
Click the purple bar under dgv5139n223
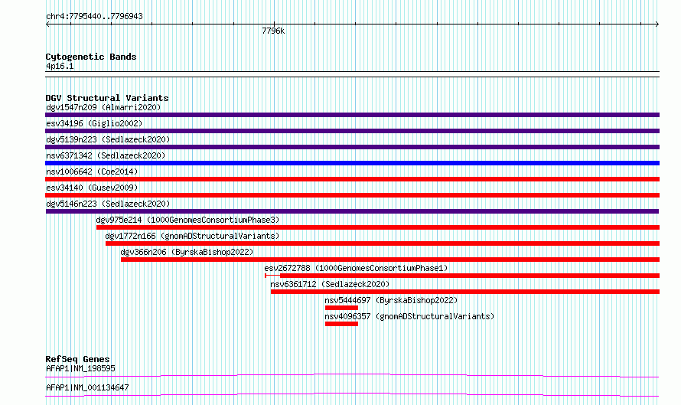(352, 147)
